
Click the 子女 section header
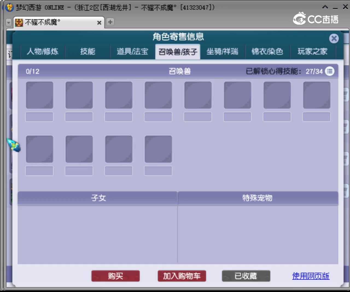pos(98,198)
